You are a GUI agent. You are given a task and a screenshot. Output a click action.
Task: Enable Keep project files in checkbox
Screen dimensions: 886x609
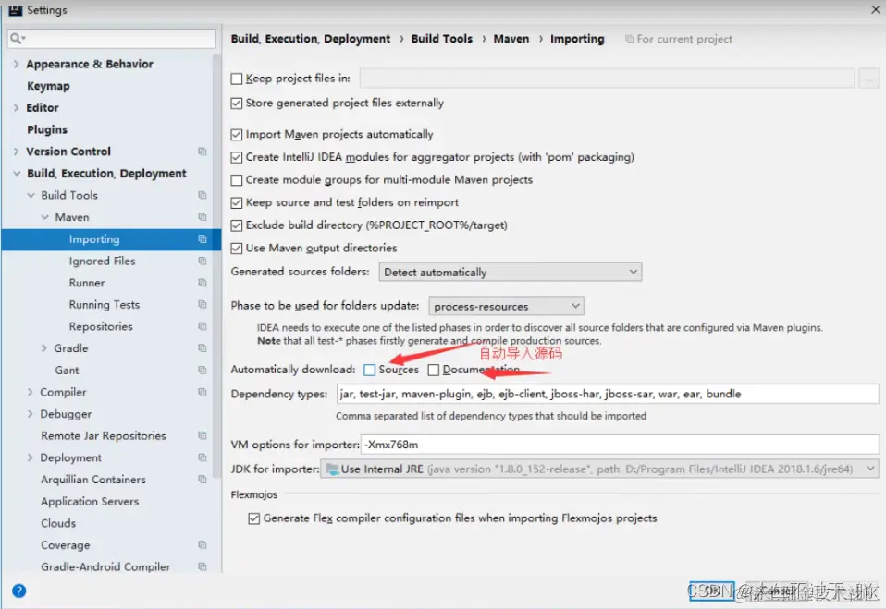point(237,79)
